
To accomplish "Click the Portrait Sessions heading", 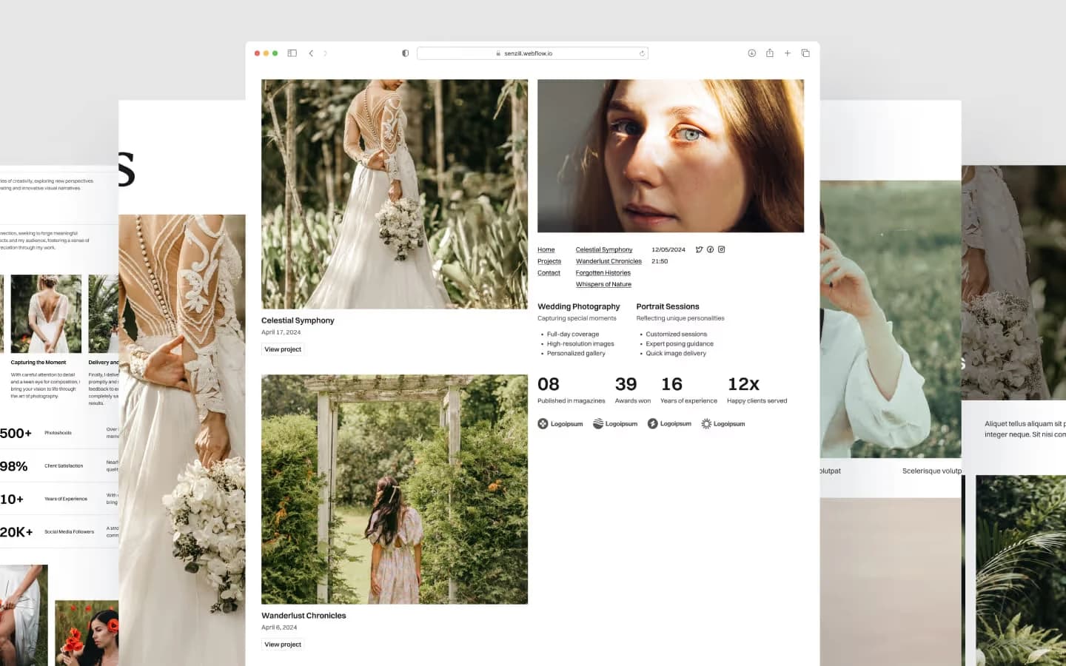I will (x=668, y=306).
